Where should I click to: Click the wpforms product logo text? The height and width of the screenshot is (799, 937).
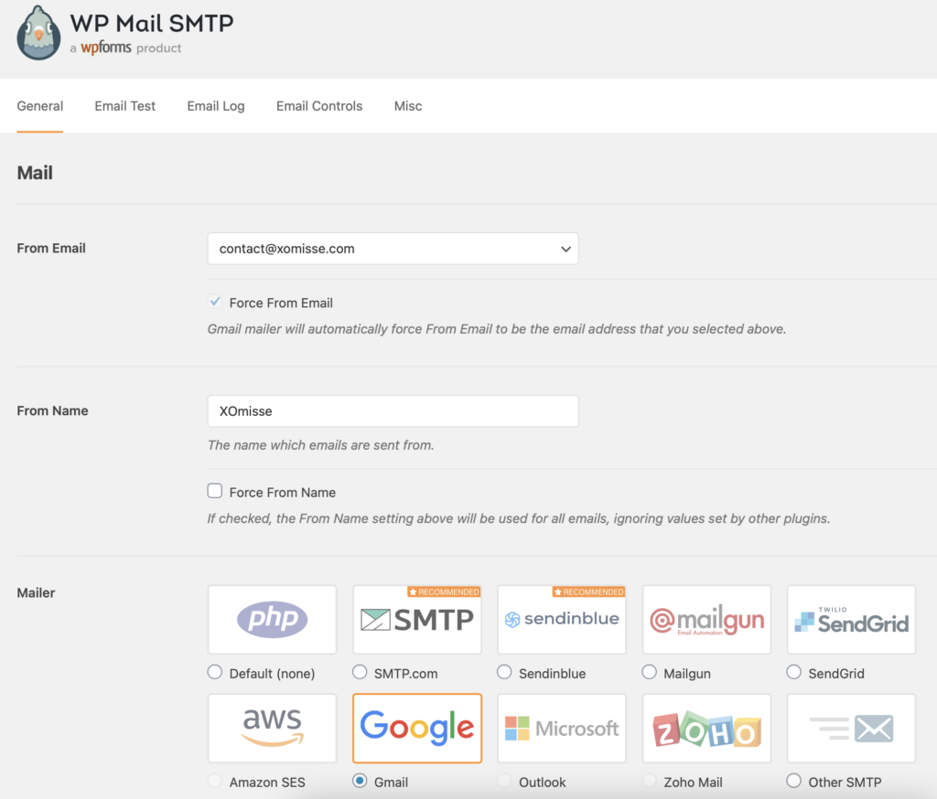(106, 48)
